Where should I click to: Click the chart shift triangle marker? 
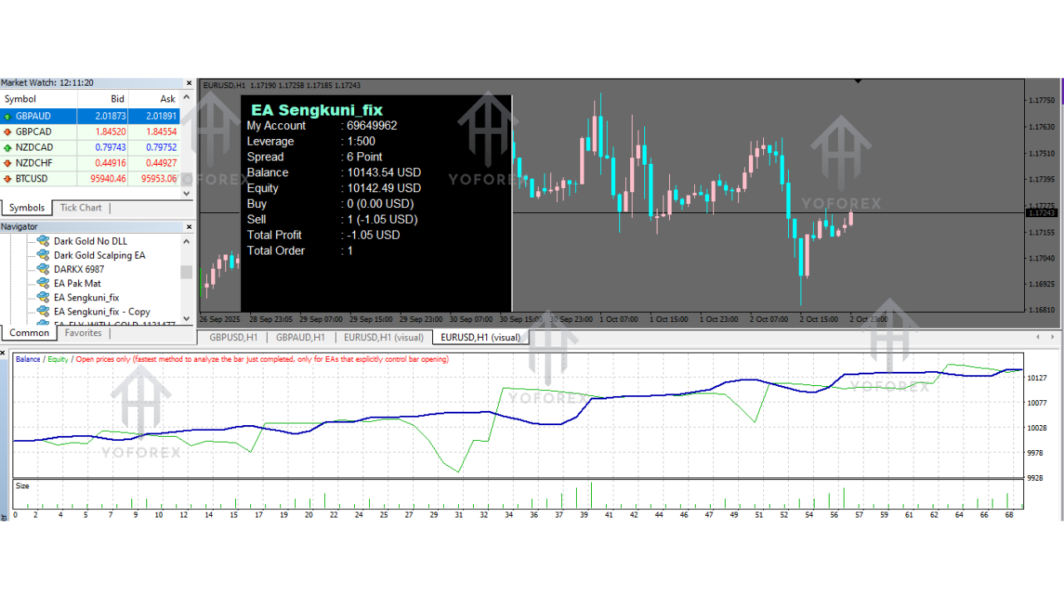click(858, 82)
